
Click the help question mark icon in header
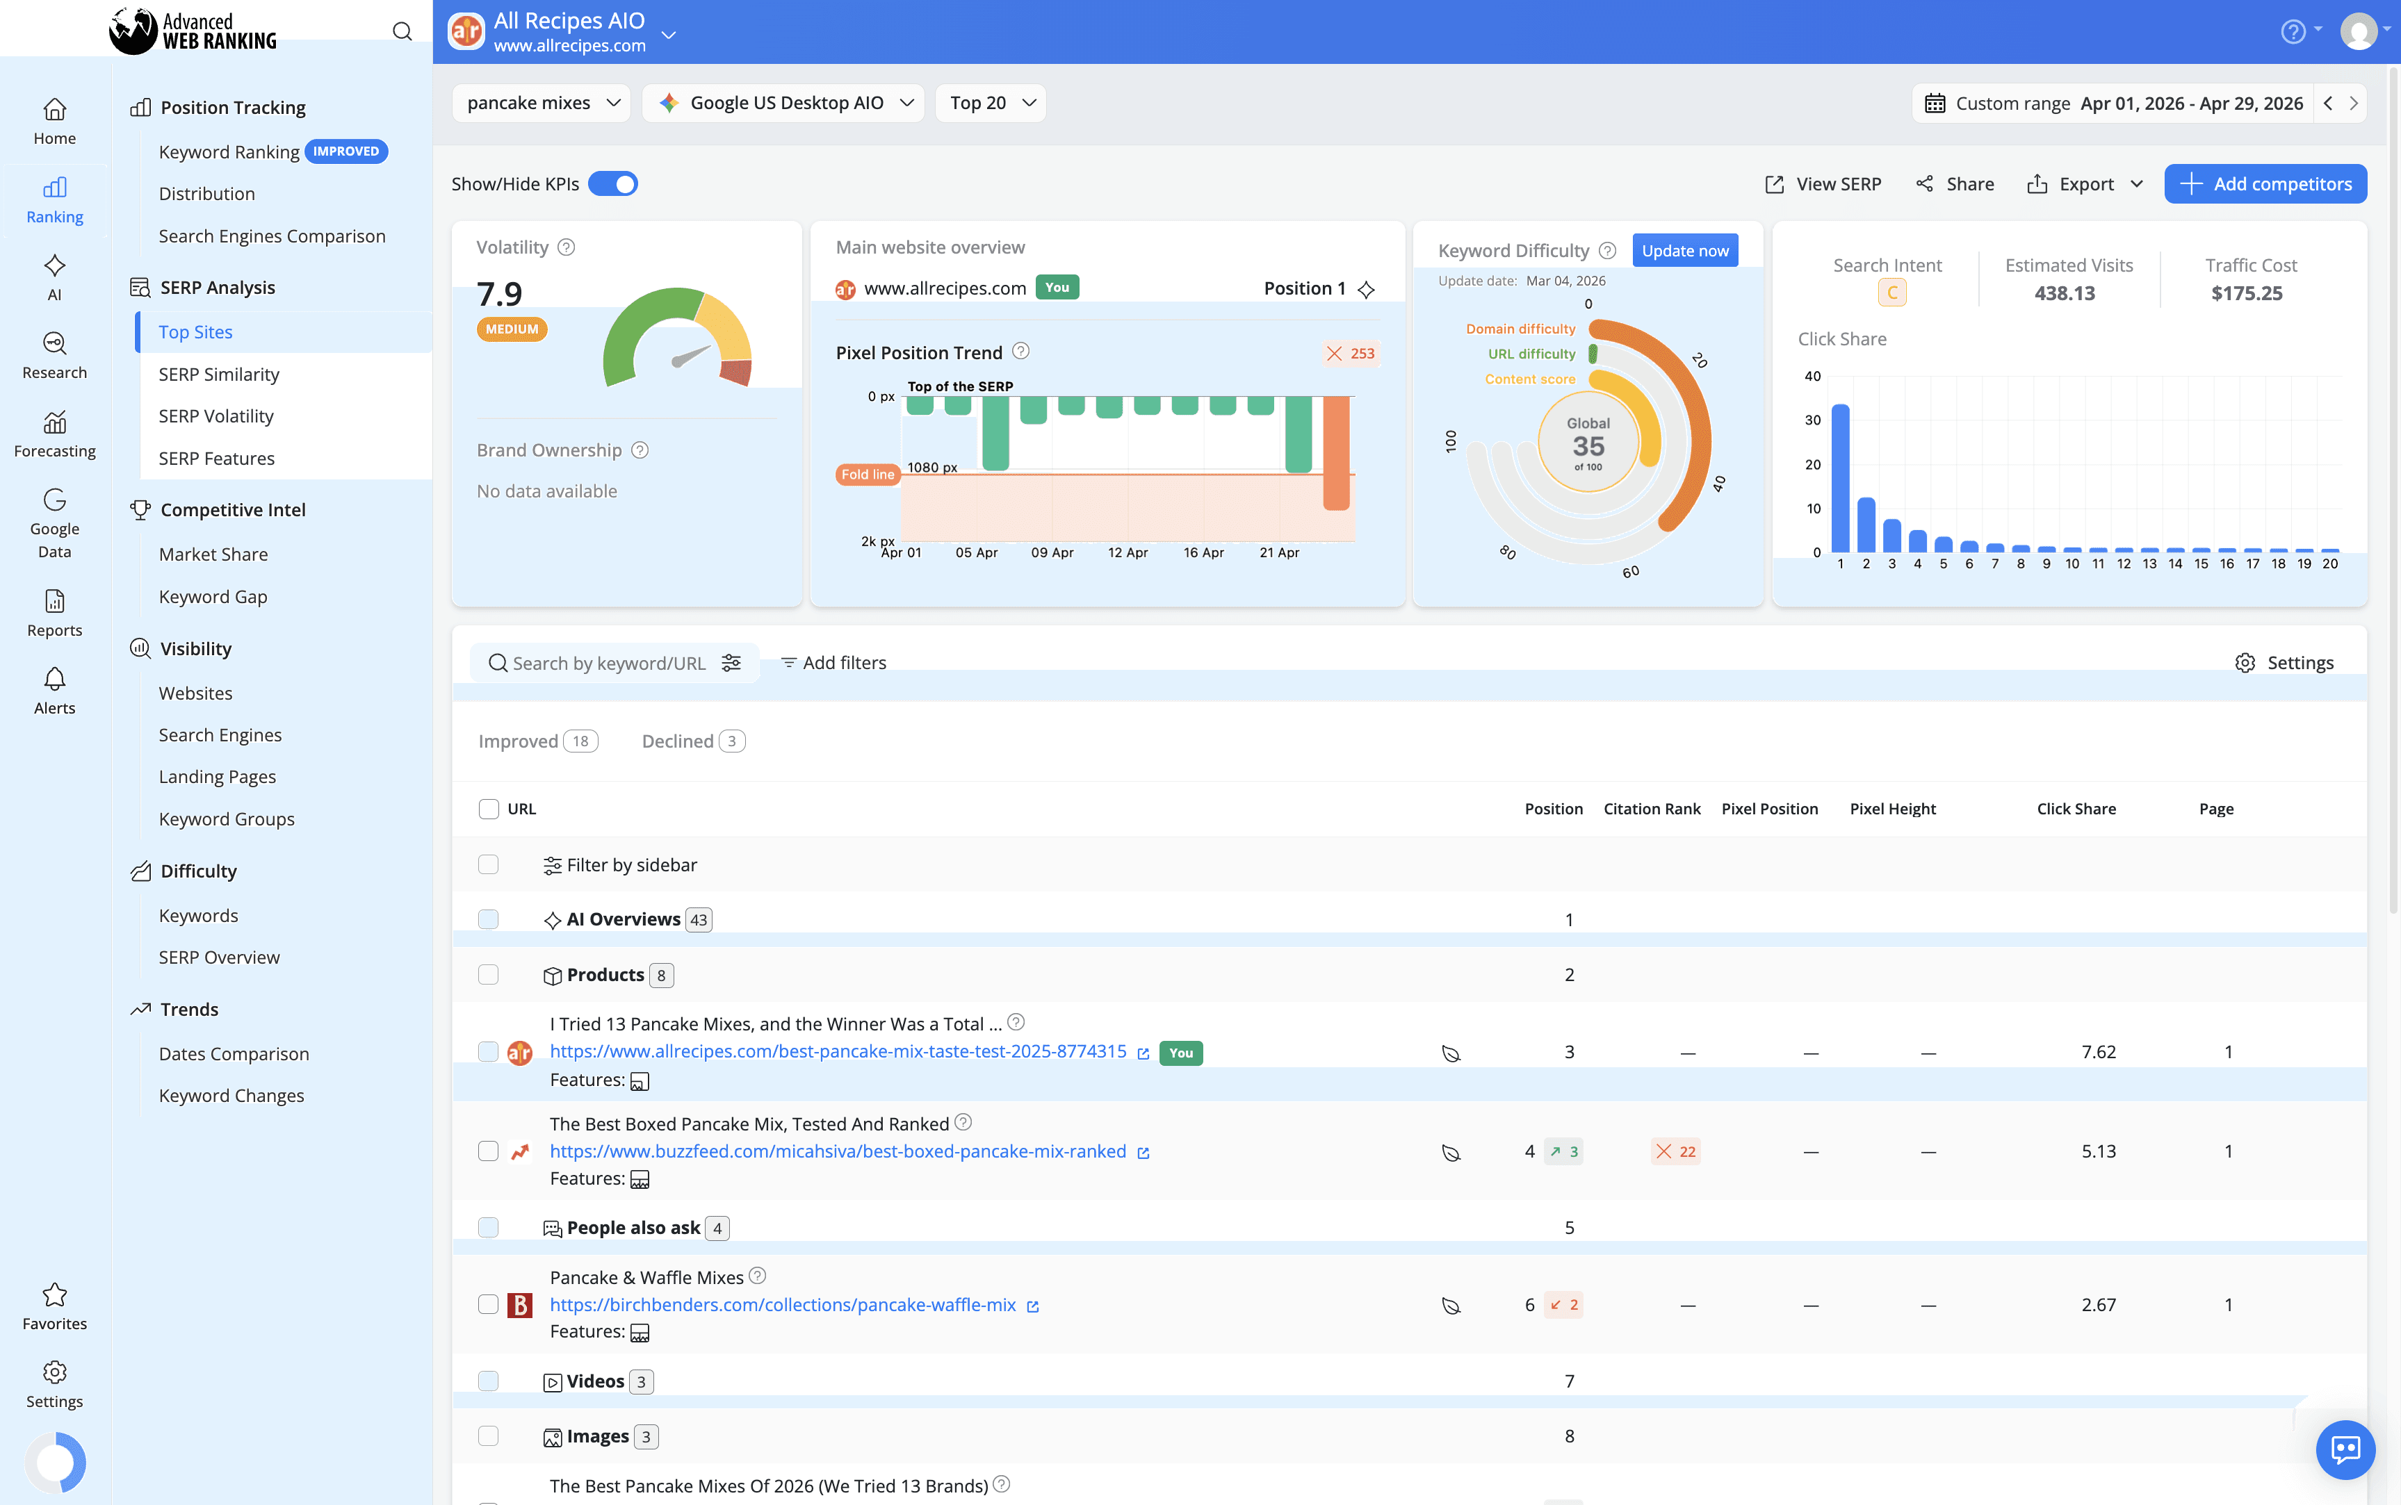coord(2293,32)
